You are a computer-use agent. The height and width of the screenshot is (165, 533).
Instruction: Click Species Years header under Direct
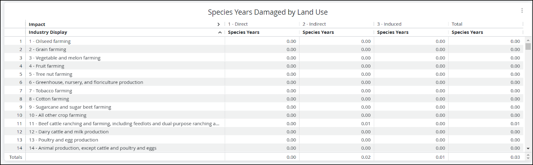pyautogui.click(x=244, y=32)
